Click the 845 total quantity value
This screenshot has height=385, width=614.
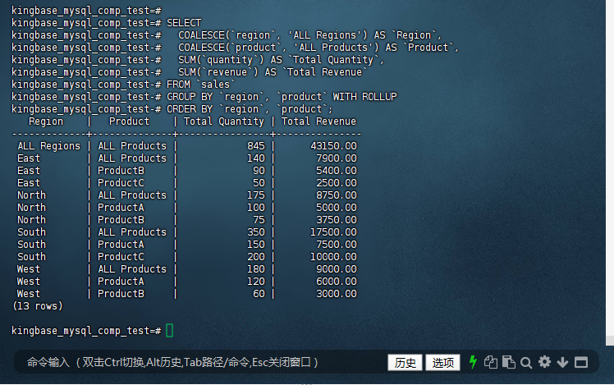pyautogui.click(x=256, y=145)
